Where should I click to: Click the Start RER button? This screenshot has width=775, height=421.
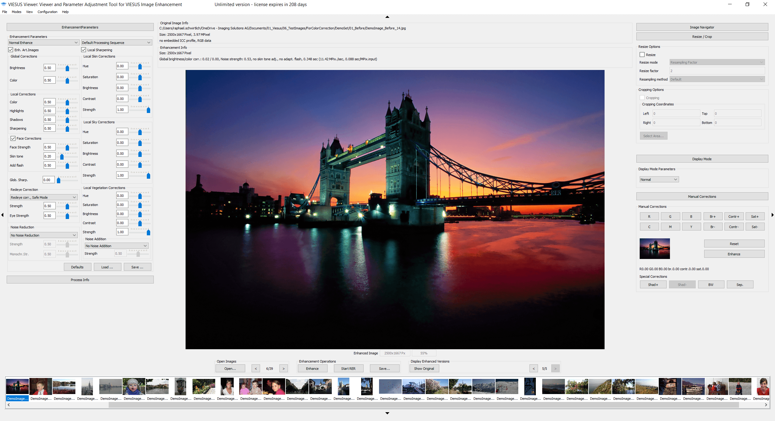(x=348, y=368)
